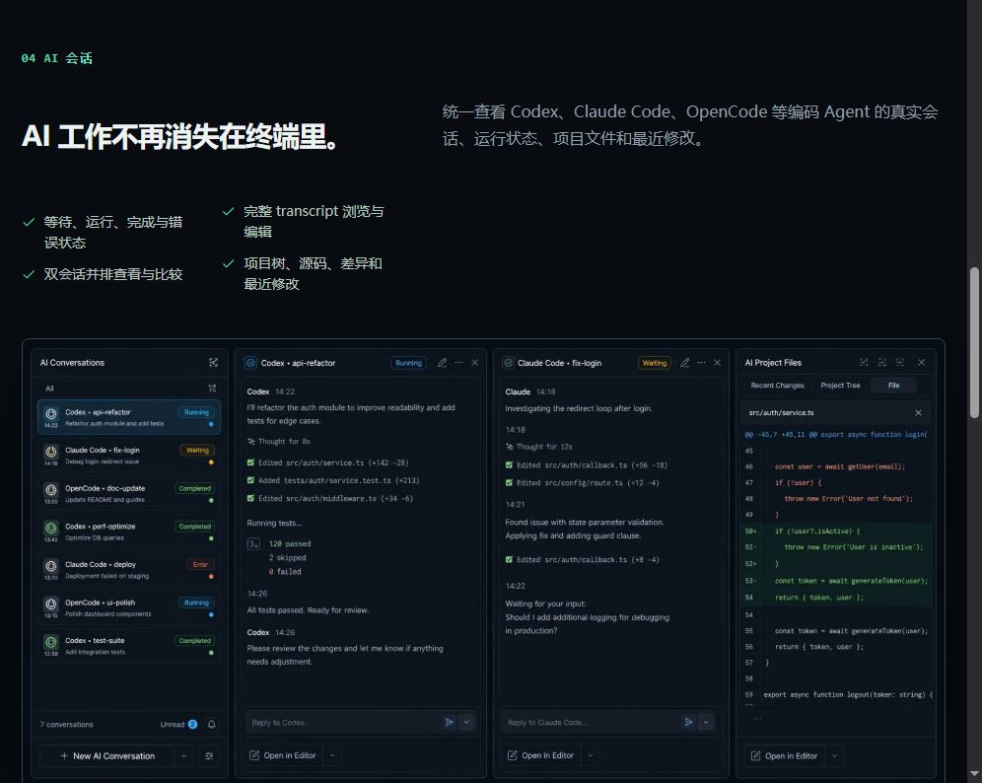Click Open in Editor in the Codex panel
The image size is (982, 783).
coord(283,755)
